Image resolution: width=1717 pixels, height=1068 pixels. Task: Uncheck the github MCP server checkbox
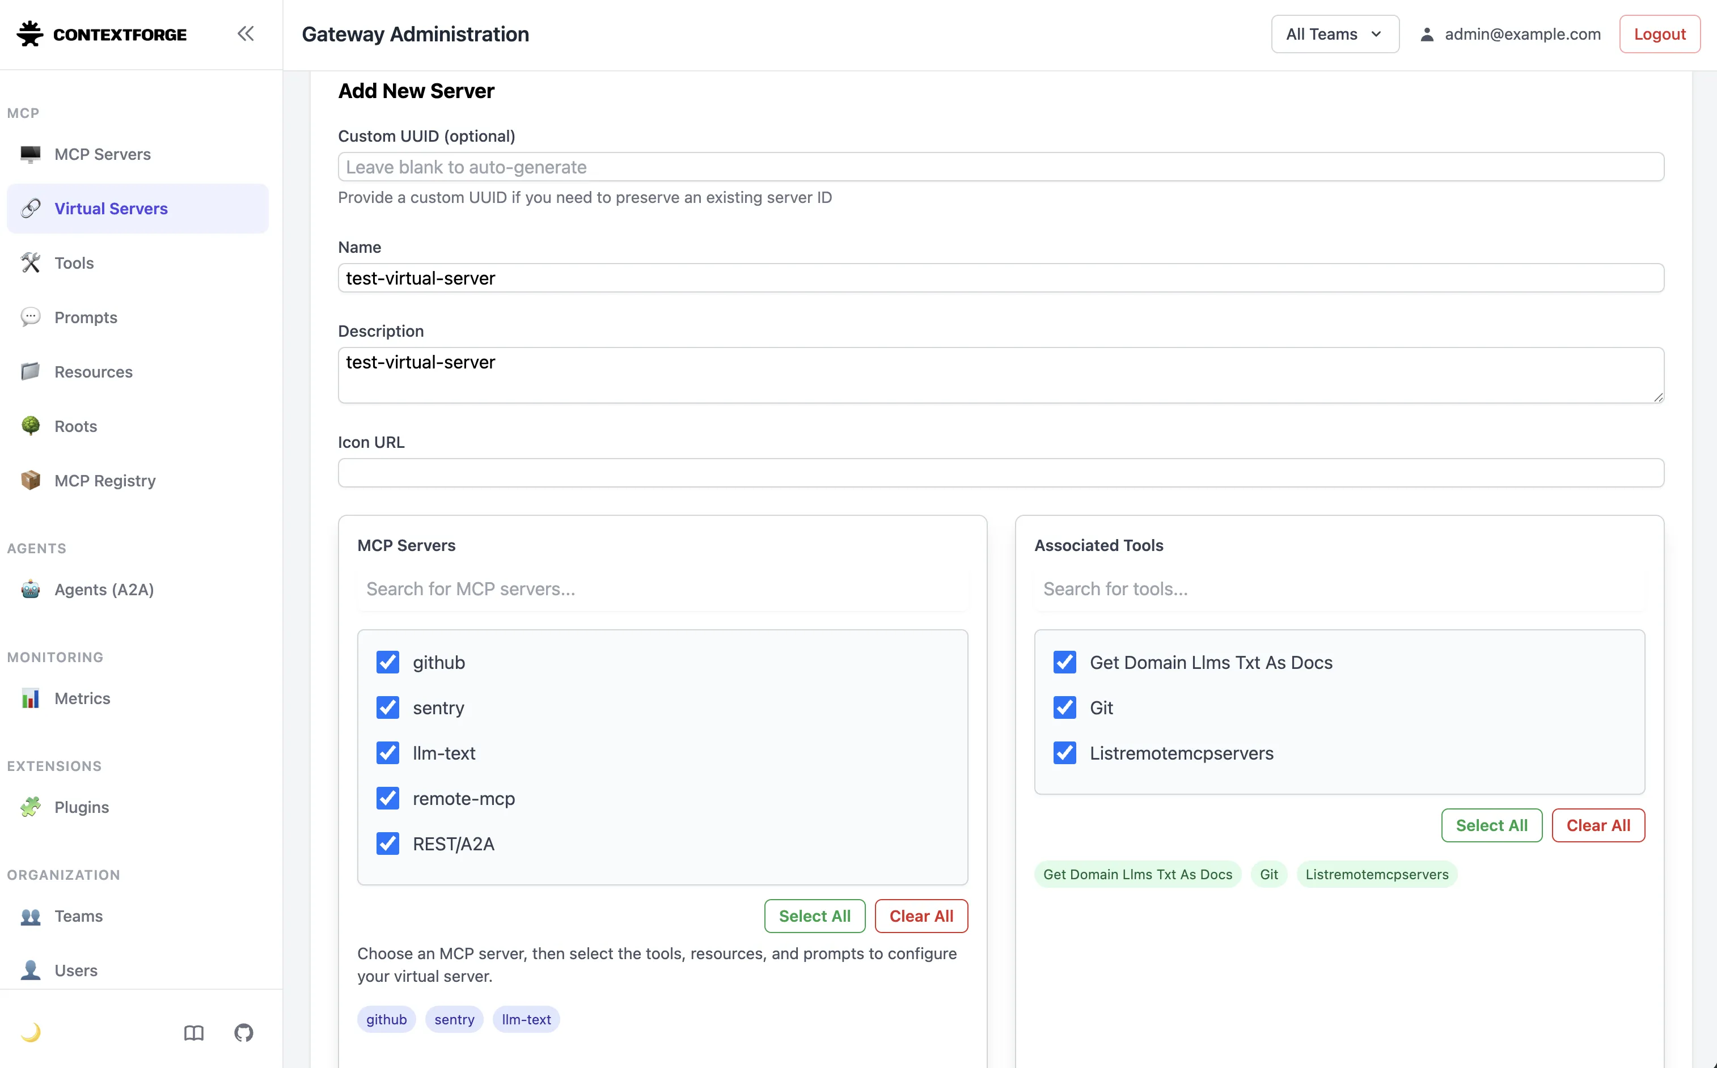click(x=388, y=662)
